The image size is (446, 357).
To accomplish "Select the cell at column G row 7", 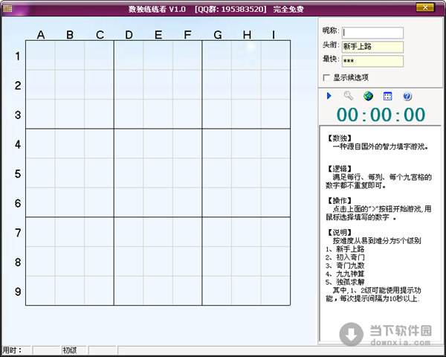I will click(216, 231).
